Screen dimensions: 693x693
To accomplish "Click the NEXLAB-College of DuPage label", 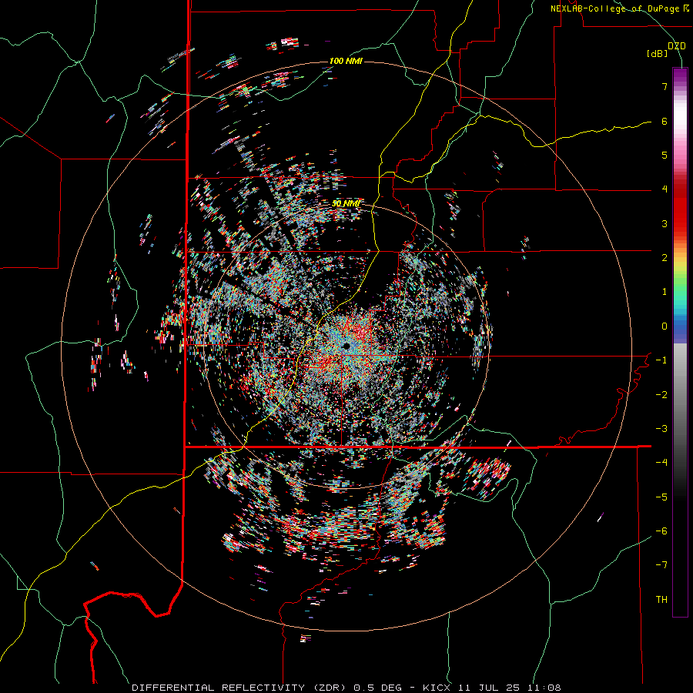I will point(614,8).
